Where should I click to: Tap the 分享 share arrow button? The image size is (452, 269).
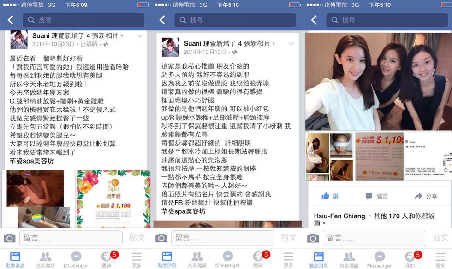(x=426, y=196)
